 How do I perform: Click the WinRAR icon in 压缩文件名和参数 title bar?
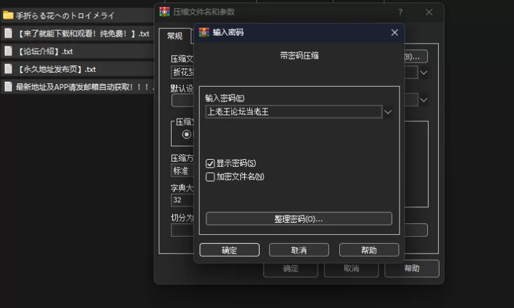pos(164,12)
